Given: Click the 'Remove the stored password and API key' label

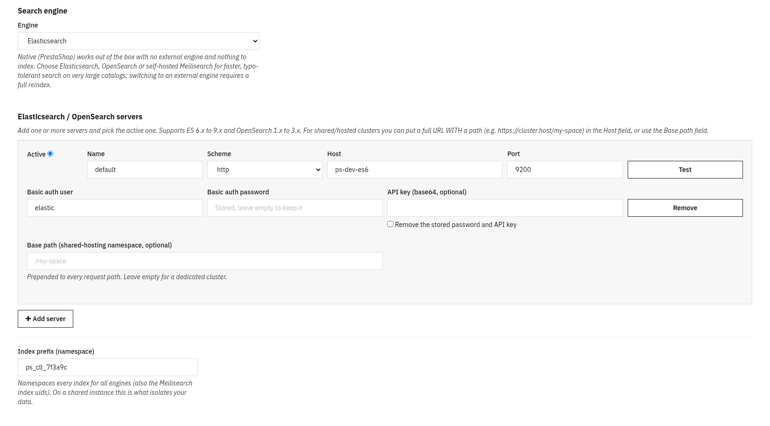Looking at the screenshot, I should [x=455, y=225].
